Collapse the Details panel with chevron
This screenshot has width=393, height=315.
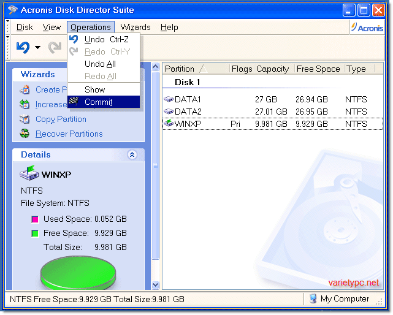[x=132, y=155]
